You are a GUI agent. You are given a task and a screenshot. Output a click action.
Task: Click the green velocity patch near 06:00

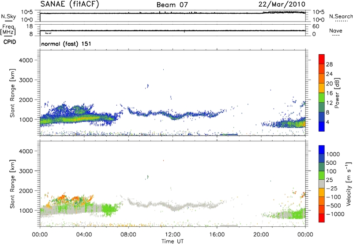(x=109, y=209)
